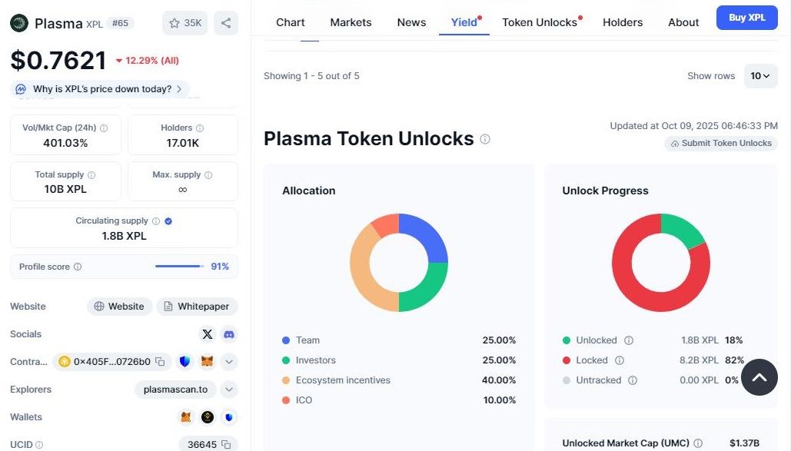
Task: Add token to MetaMask in Contract row
Action: point(207,361)
